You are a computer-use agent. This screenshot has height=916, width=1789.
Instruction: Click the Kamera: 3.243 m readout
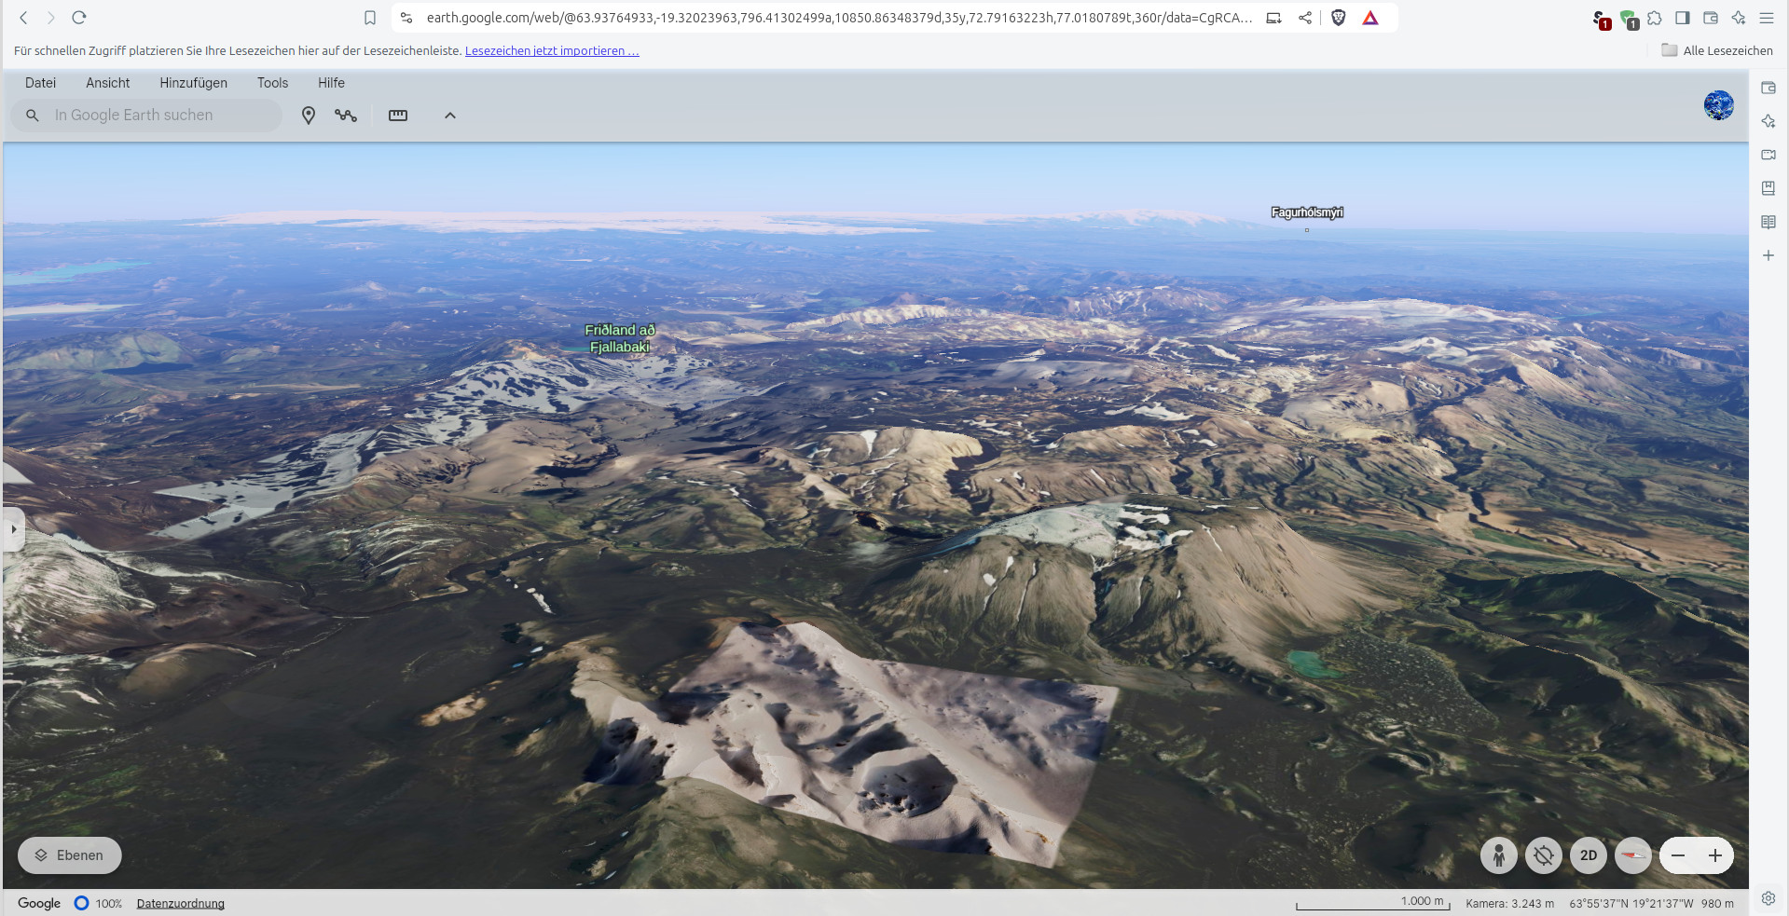pos(1509,904)
